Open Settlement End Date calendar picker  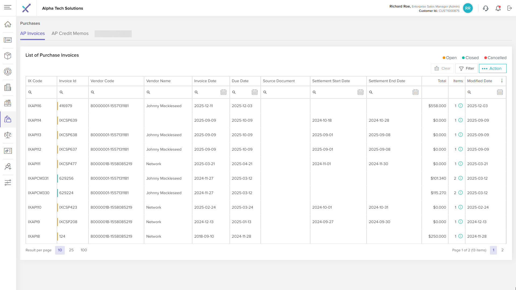[x=415, y=92]
